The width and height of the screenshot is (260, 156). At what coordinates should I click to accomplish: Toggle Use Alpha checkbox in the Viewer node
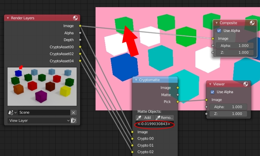tap(213, 92)
